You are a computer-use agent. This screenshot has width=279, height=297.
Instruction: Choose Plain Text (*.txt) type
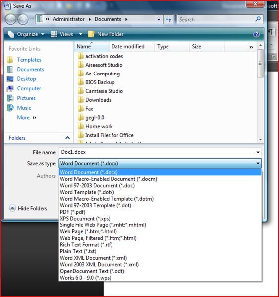[x=160, y=251]
